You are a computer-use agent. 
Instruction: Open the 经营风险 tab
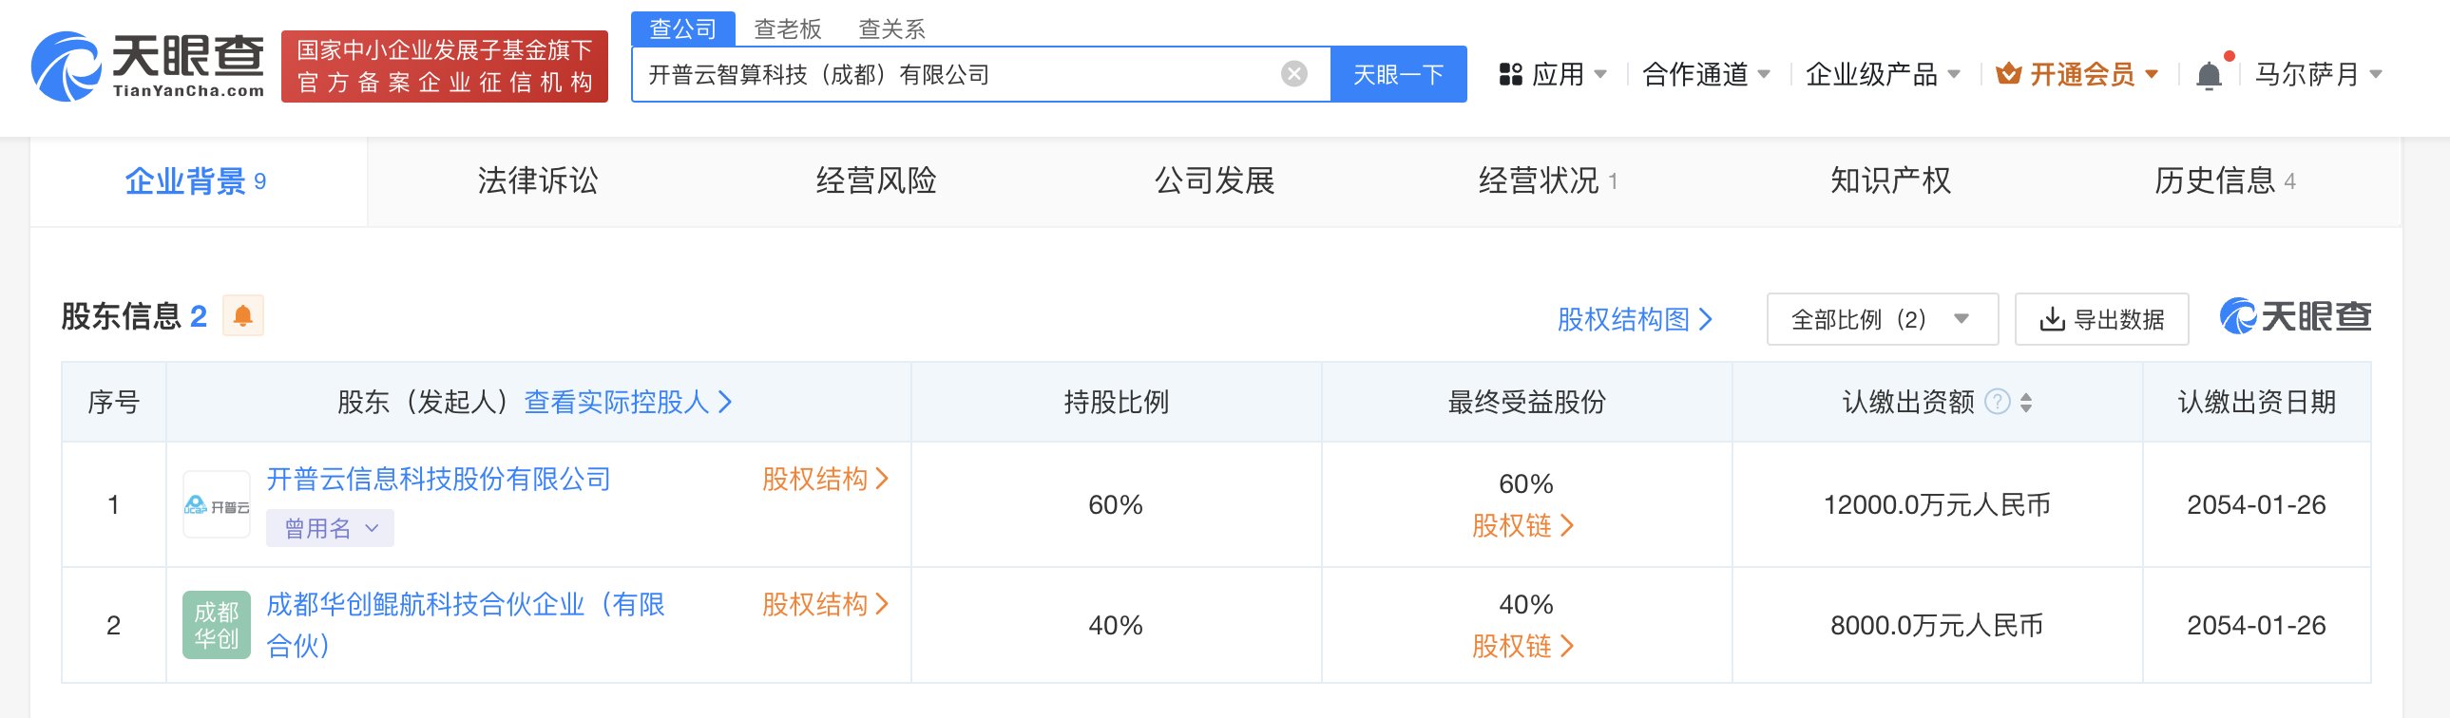coord(876,180)
